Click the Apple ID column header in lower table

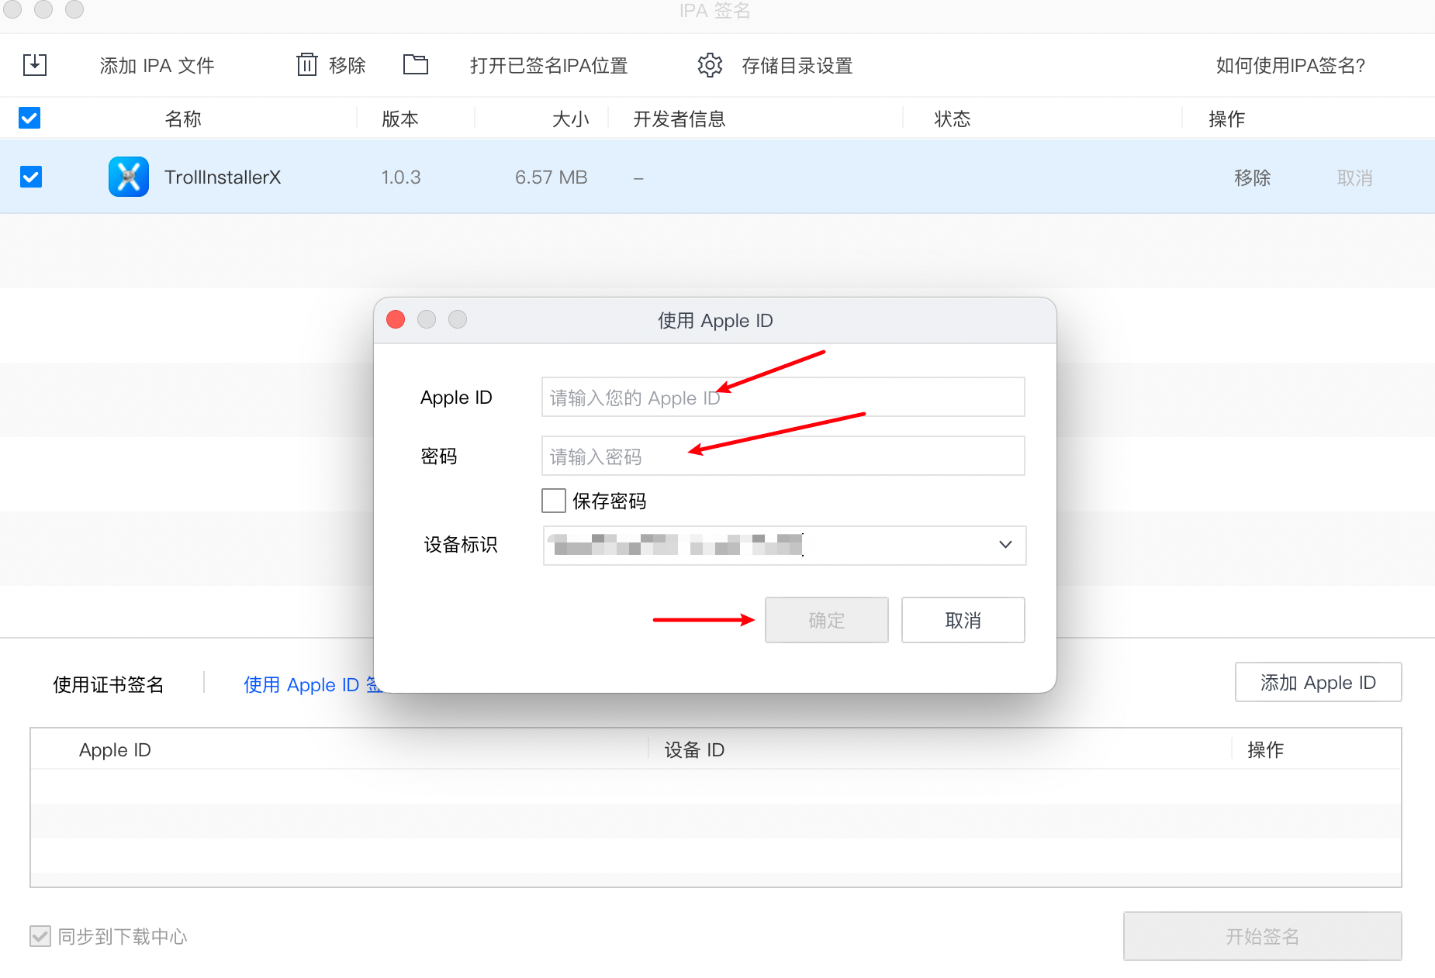115,749
